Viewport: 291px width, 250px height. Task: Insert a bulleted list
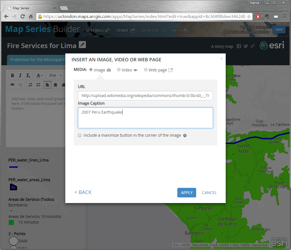(x=38, y=84)
